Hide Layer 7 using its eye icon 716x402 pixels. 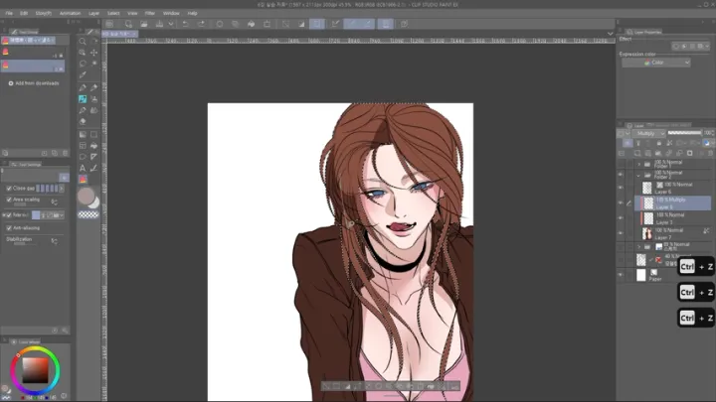[621, 233]
